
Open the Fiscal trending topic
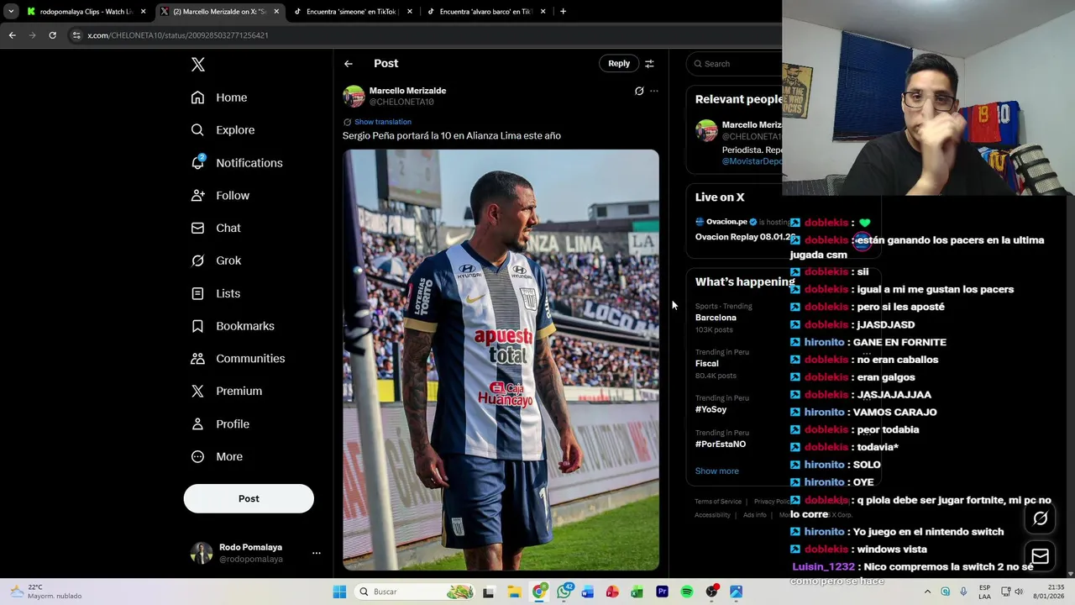(x=706, y=364)
